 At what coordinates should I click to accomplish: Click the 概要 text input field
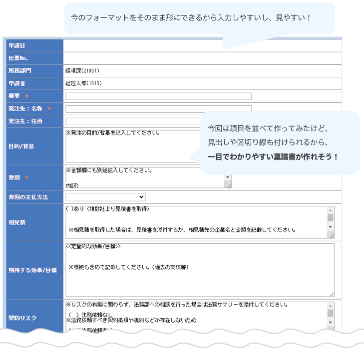[x=158, y=96]
